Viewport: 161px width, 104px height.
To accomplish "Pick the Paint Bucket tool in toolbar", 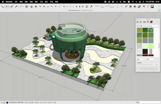I will click(x=130, y=6).
